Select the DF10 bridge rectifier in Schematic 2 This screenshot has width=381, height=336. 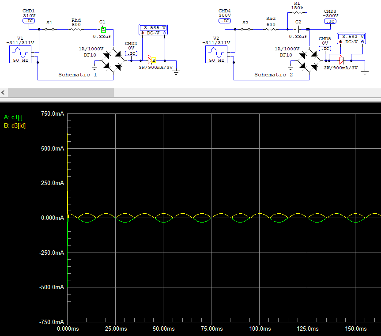tap(309, 61)
